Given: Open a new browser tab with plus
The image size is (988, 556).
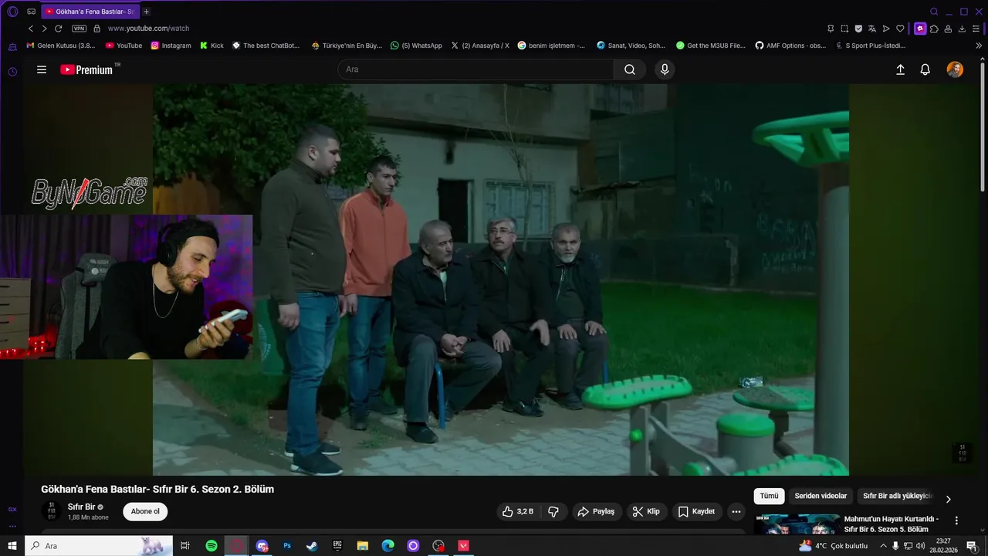Looking at the screenshot, I should tap(146, 12).
